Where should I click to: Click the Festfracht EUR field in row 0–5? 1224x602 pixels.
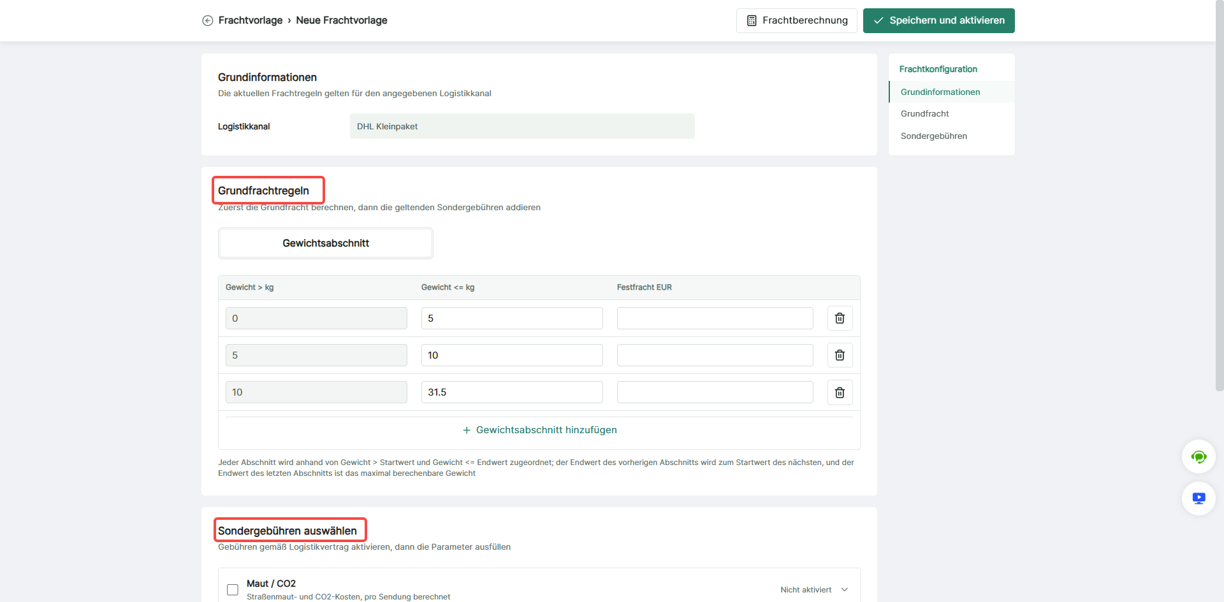(x=715, y=319)
